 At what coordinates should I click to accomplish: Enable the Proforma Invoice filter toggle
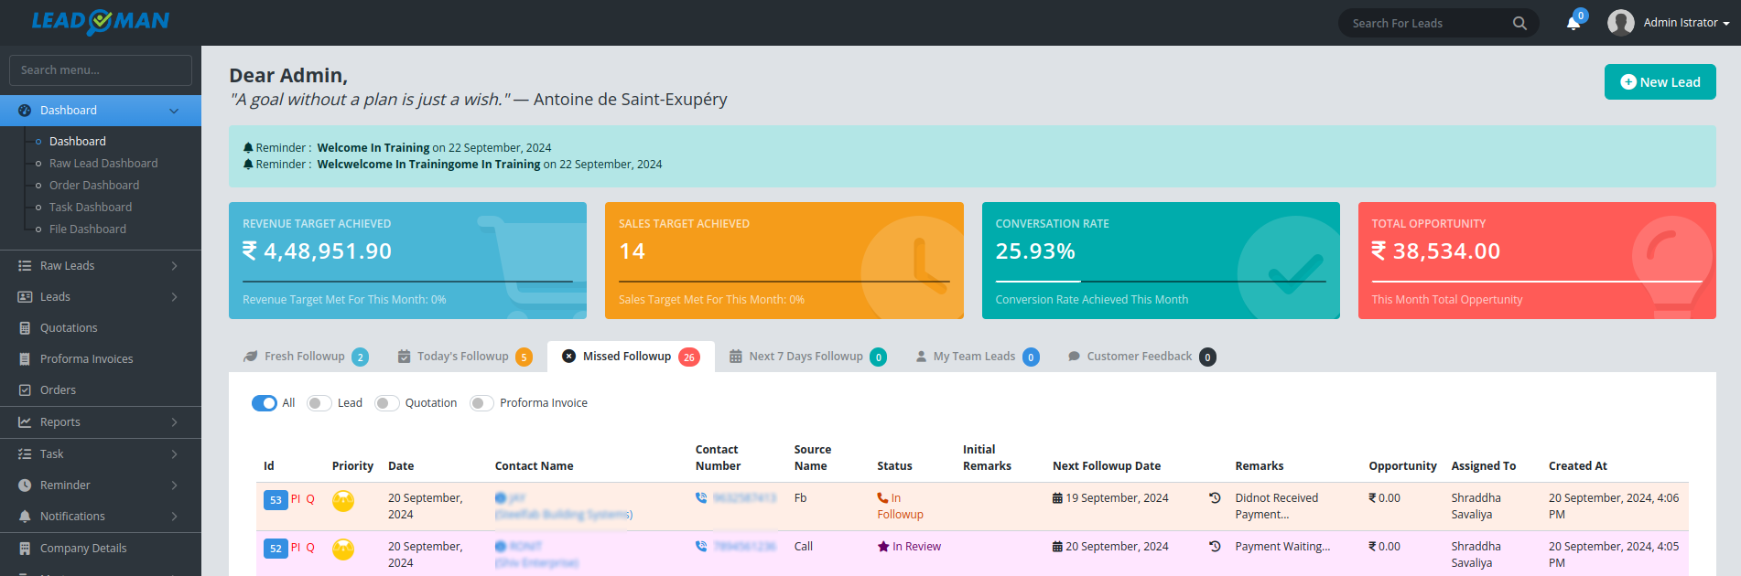481,403
